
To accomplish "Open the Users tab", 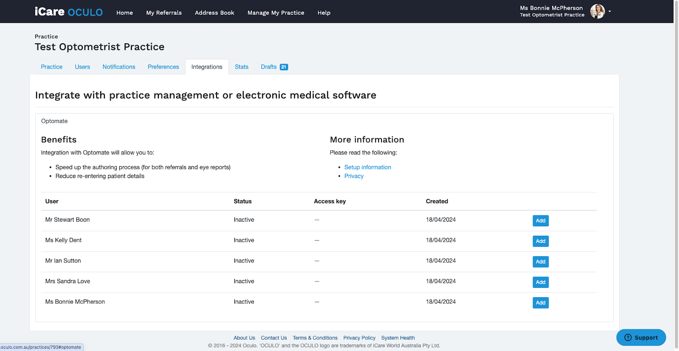I will [82, 67].
